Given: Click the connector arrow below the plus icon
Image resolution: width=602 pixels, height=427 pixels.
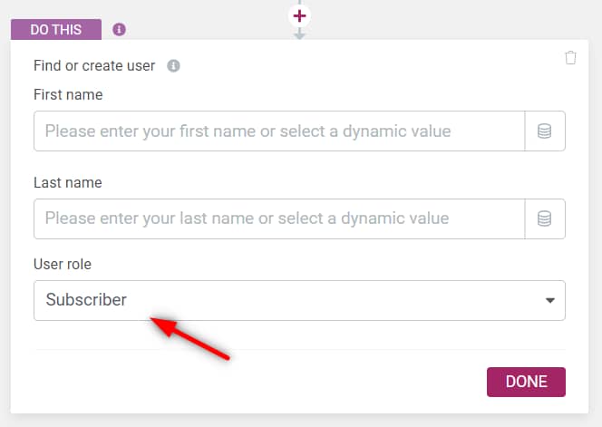Looking at the screenshot, I should (x=299, y=34).
